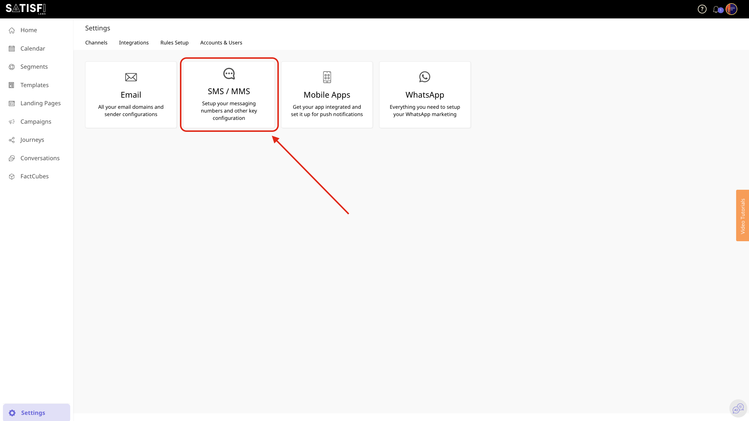749x421 pixels.
Task: Select the Integrations tab
Action: point(134,42)
